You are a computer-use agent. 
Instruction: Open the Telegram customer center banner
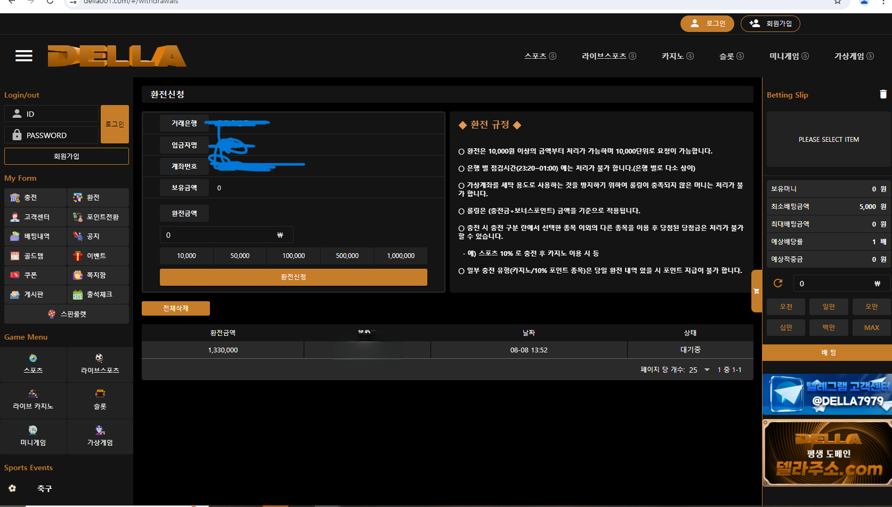point(827,395)
